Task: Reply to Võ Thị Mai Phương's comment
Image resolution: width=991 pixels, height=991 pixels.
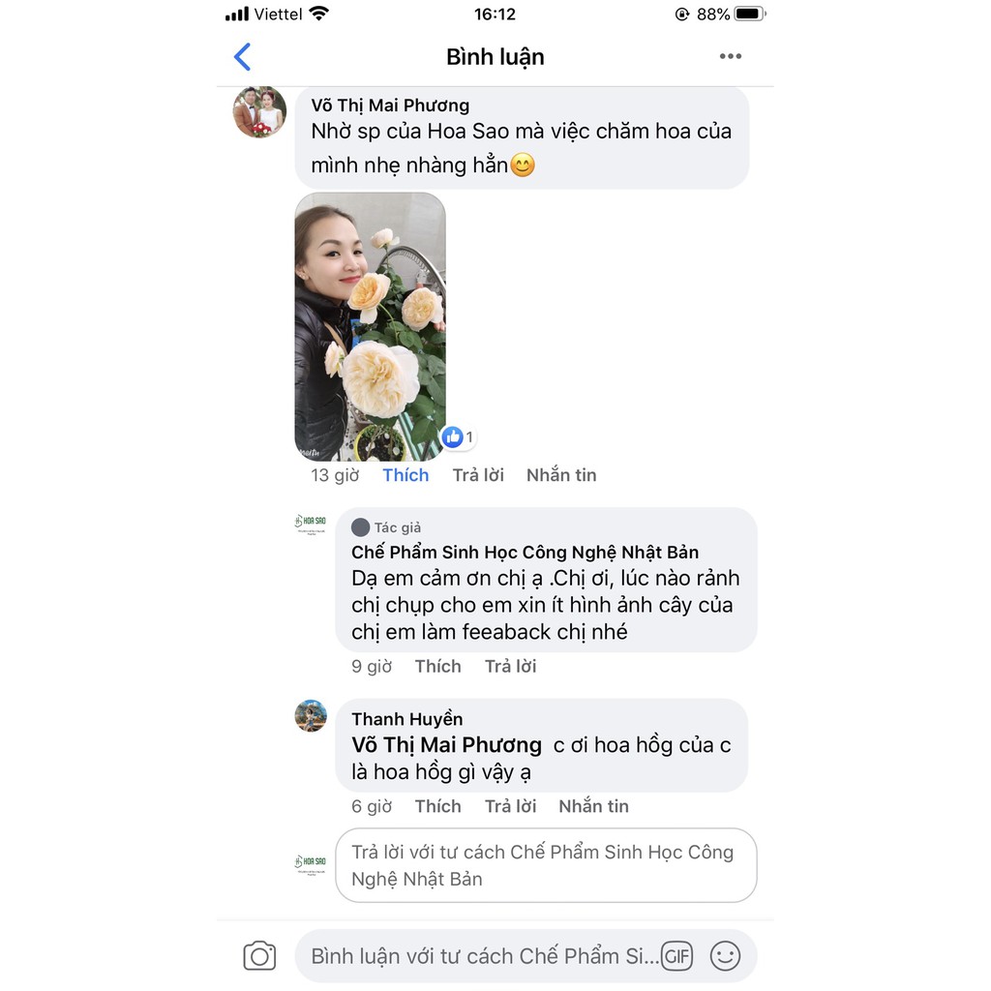Action: (478, 474)
